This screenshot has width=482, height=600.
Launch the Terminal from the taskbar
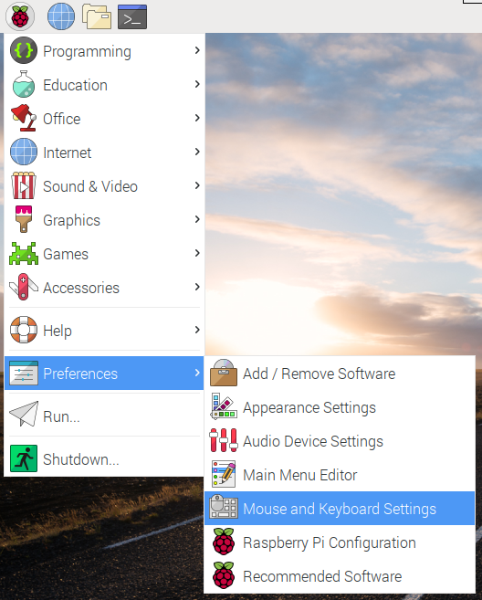(132, 16)
